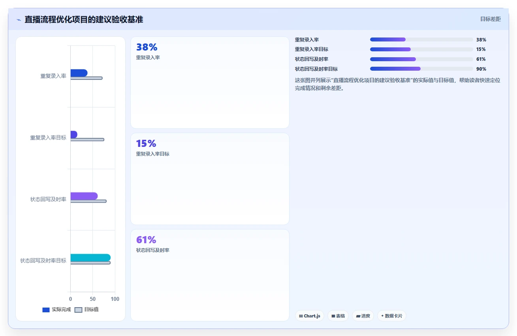517x336 pixels.
Task: Open the 61% 状态回写及时率 data card
Action: [x=210, y=275]
